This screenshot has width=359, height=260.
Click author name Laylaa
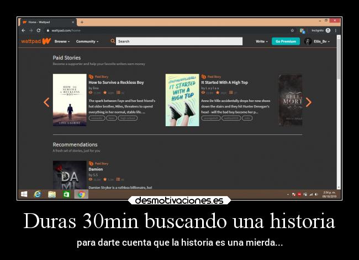tap(212, 88)
